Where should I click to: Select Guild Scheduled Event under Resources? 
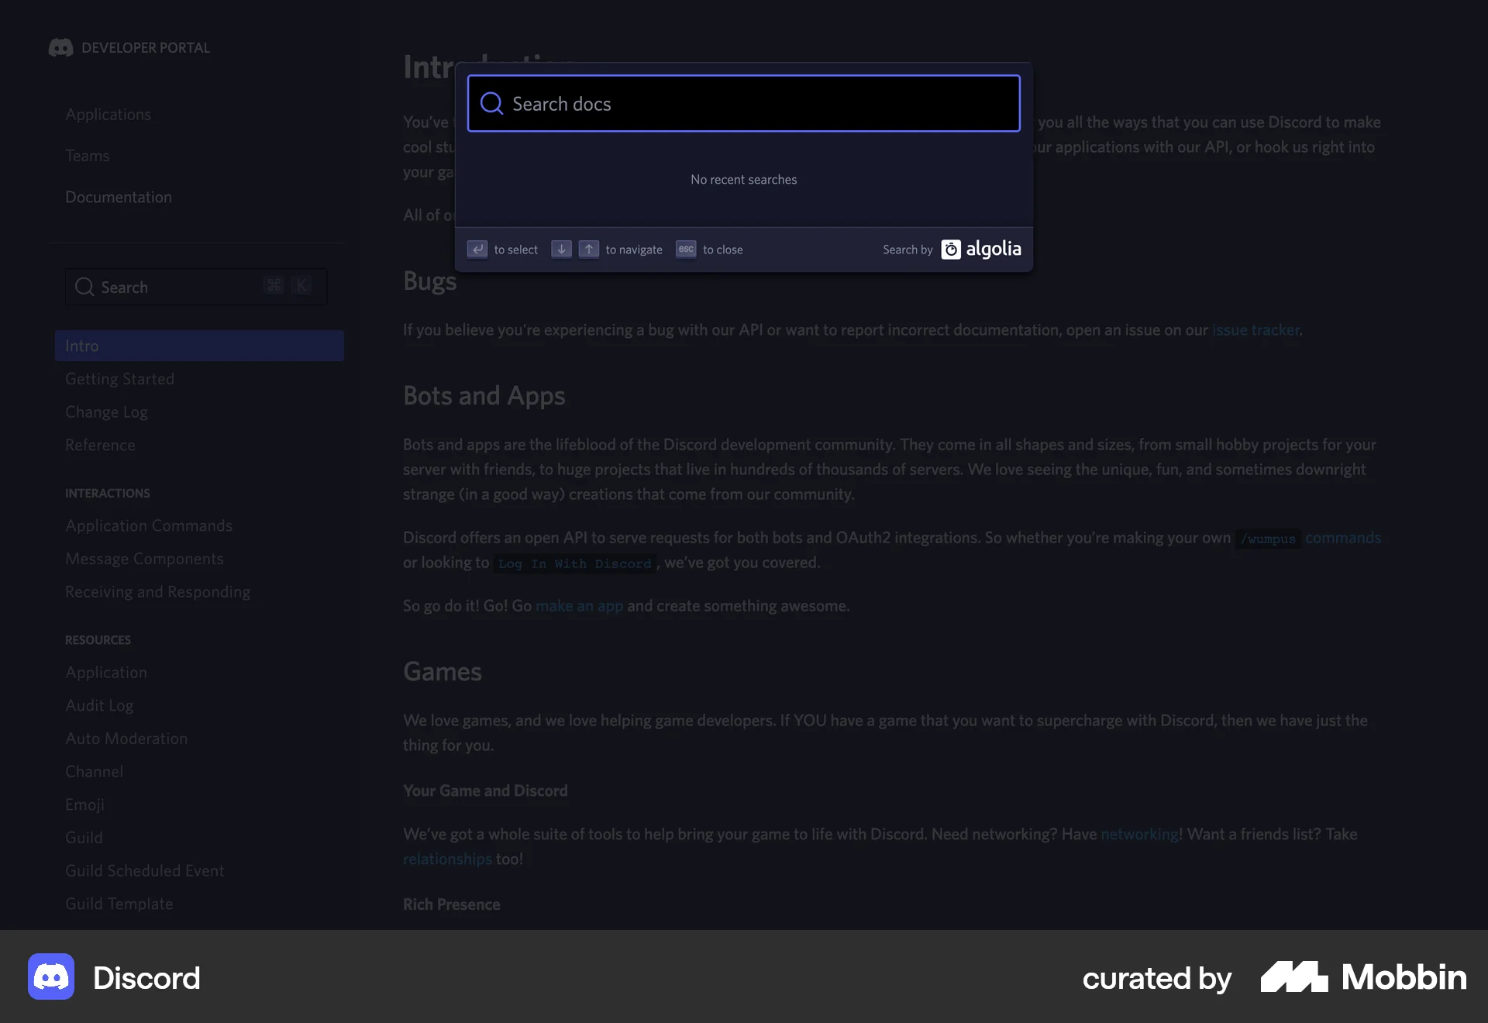(144, 870)
